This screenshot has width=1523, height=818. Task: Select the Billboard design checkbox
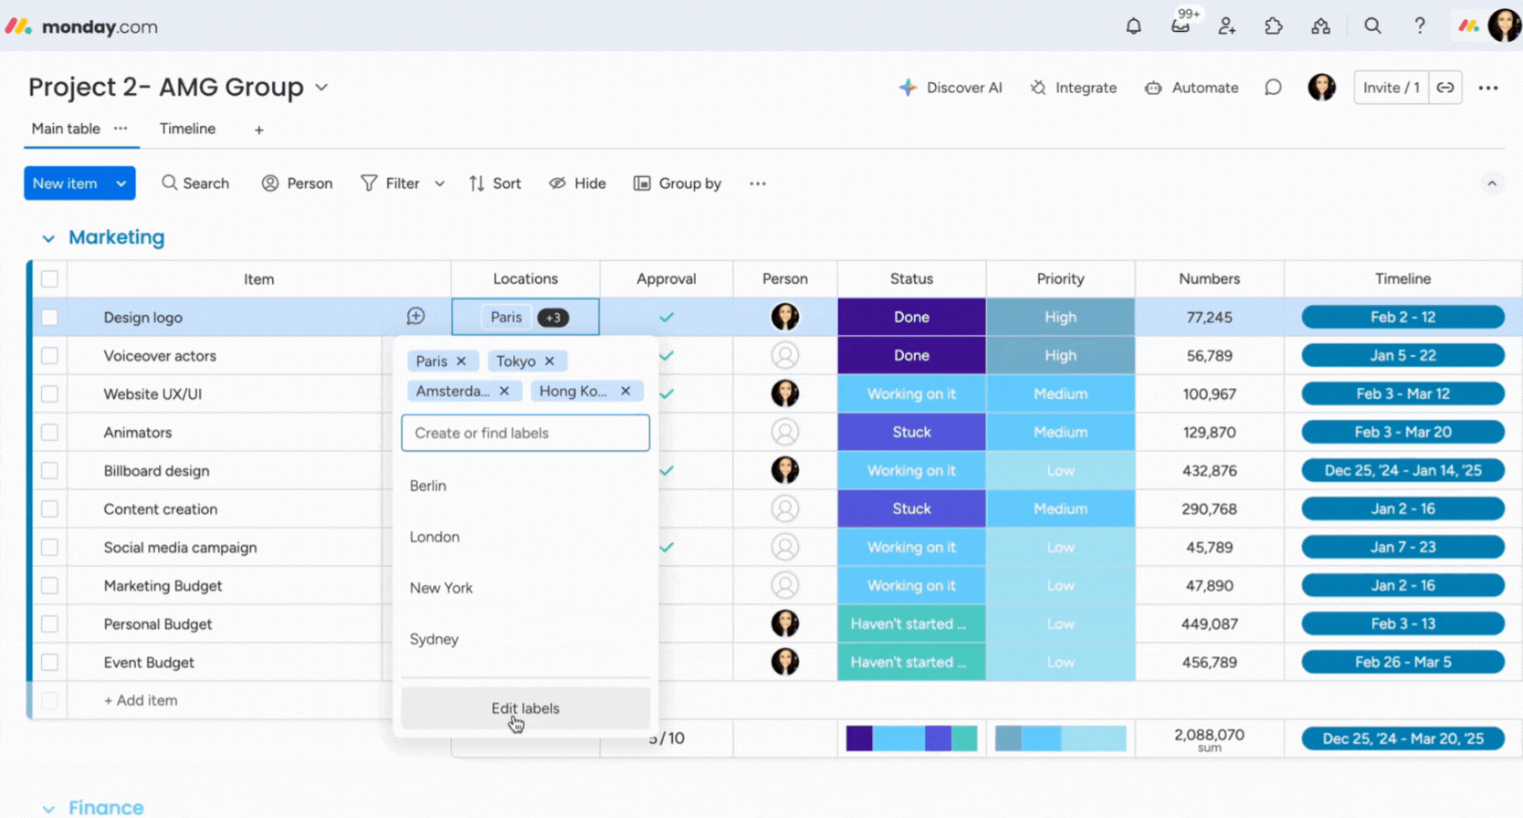(x=49, y=471)
